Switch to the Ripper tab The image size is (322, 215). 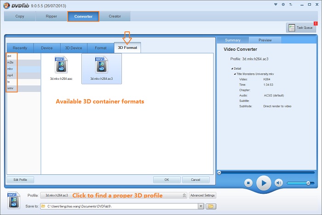tap(52, 16)
